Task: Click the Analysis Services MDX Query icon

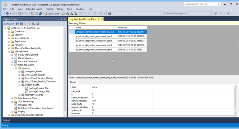Action: [x=67, y=13]
